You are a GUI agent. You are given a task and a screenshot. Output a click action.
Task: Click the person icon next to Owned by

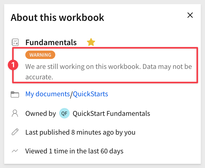(x=15, y=113)
